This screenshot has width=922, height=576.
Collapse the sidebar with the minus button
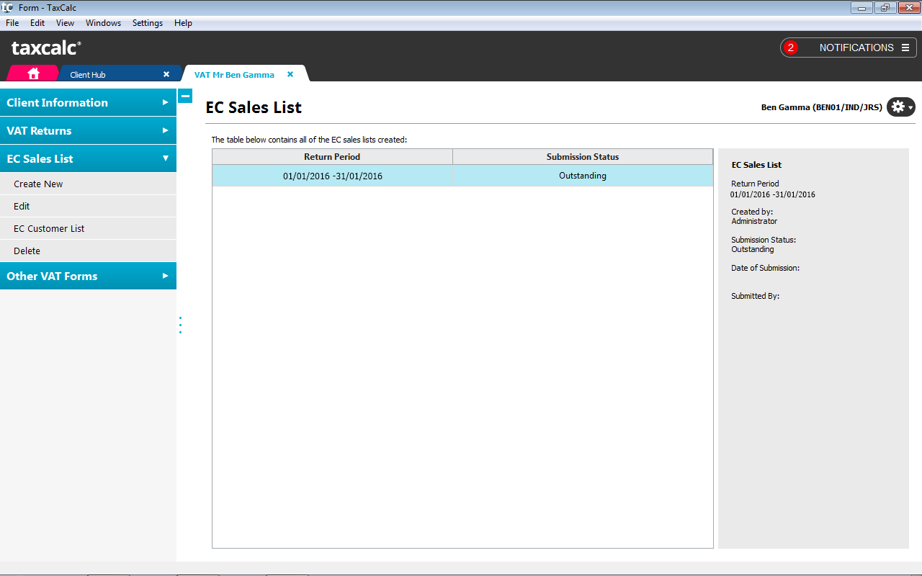pos(185,96)
